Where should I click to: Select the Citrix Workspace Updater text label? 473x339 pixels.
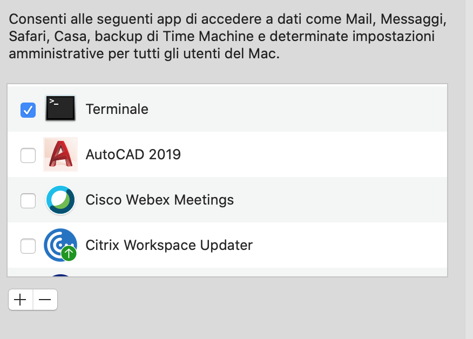click(x=169, y=245)
